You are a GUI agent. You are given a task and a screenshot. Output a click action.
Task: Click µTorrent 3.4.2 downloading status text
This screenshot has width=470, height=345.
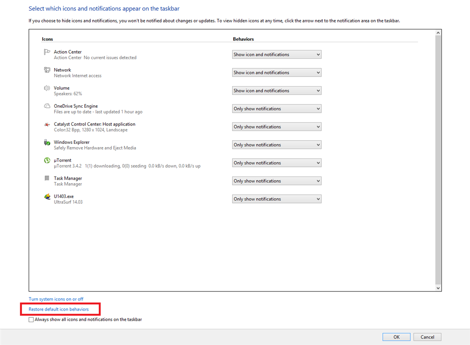127,166
